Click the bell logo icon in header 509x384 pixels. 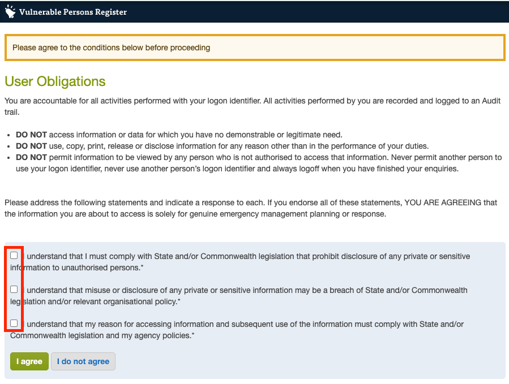(x=10, y=12)
